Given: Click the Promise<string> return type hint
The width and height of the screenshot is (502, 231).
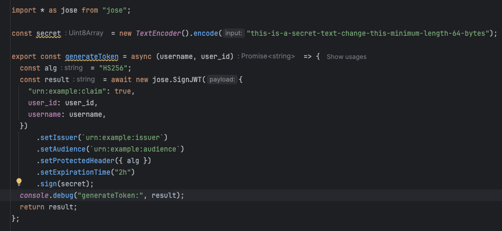Looking at the screenshot, I should pos(268,56).
